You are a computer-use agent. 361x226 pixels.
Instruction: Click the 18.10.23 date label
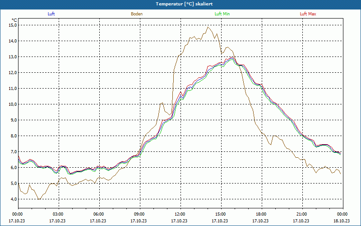click(x=342, y=221)
